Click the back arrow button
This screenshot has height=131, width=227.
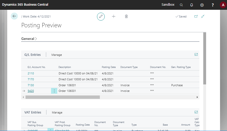[x=14, y=16]
